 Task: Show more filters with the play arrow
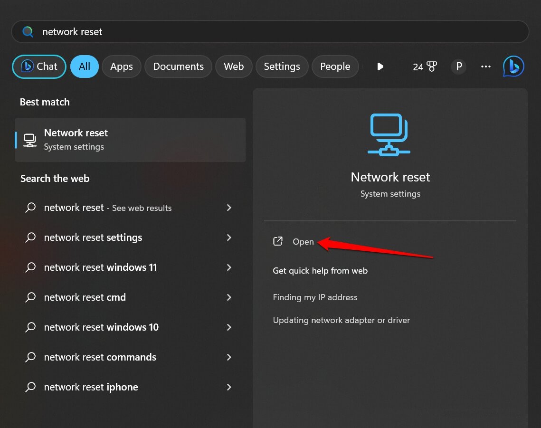380,67
